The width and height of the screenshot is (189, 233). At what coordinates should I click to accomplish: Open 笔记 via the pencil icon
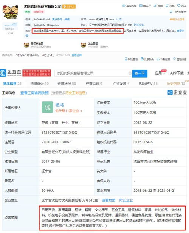pyautogui.click(x=155, y=6)
